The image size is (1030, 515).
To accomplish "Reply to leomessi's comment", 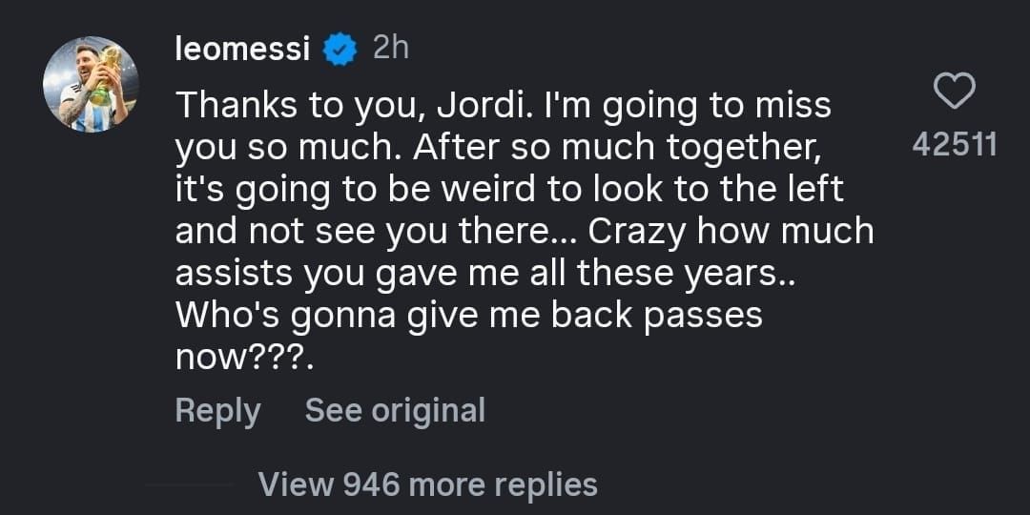I will pos(217,410).
